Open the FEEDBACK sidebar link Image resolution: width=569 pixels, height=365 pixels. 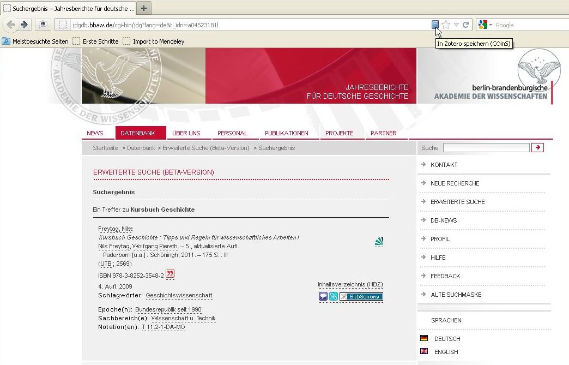coord(445,276)
